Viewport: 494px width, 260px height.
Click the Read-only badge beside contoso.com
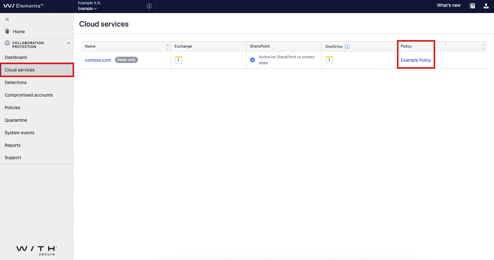tap(126, 60)
